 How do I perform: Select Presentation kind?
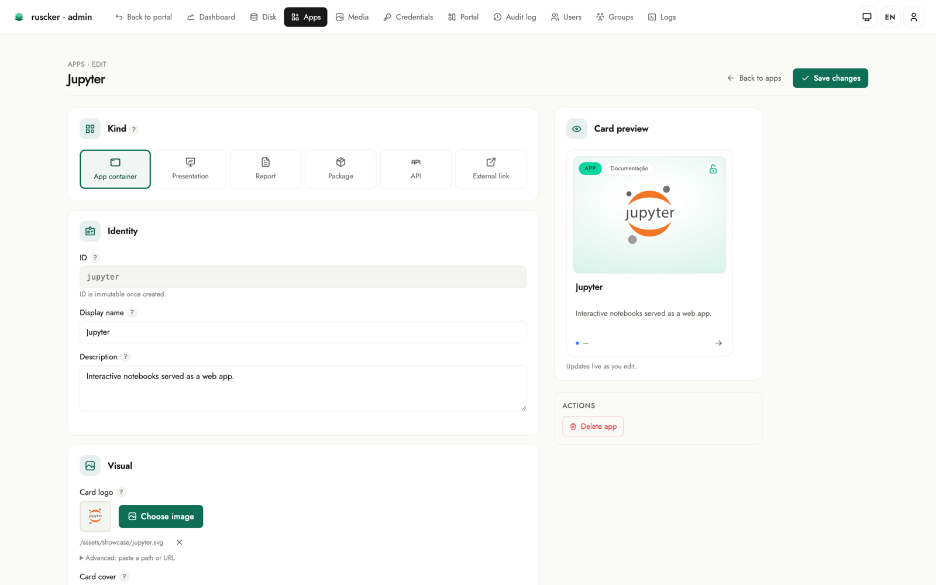[x=190, y=169]
